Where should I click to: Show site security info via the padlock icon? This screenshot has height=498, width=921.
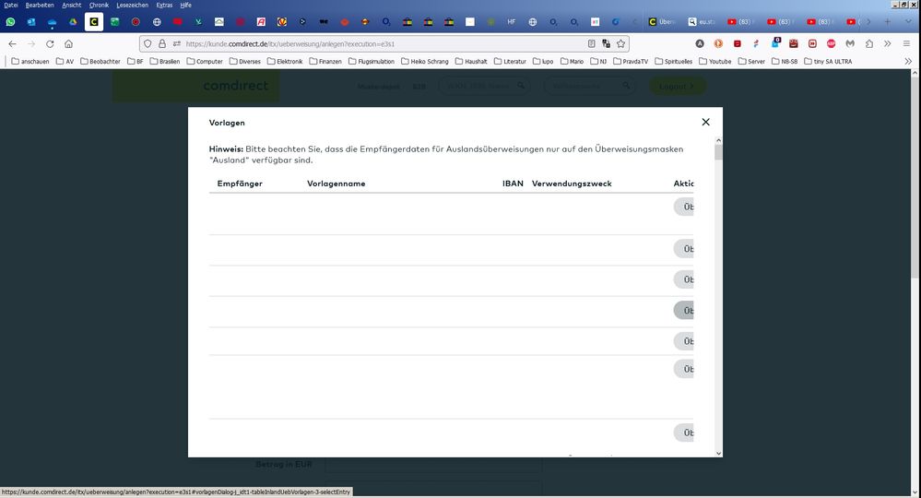pos(162,43)
